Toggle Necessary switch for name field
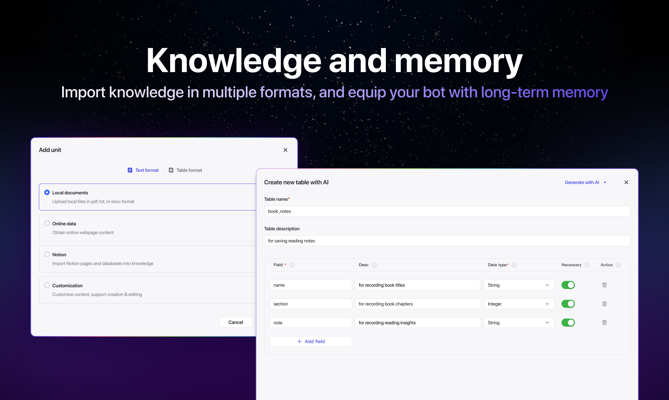Screen dimensions: 669x400 [x=568, y=285]
